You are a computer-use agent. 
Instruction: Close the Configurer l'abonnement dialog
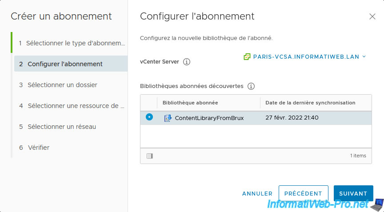(x=372, y=16)
